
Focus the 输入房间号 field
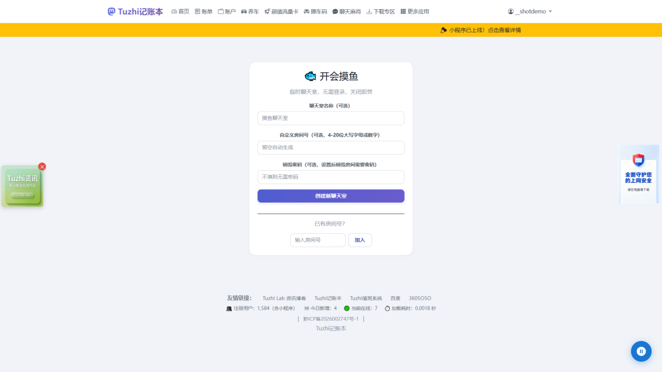[318, 240]
